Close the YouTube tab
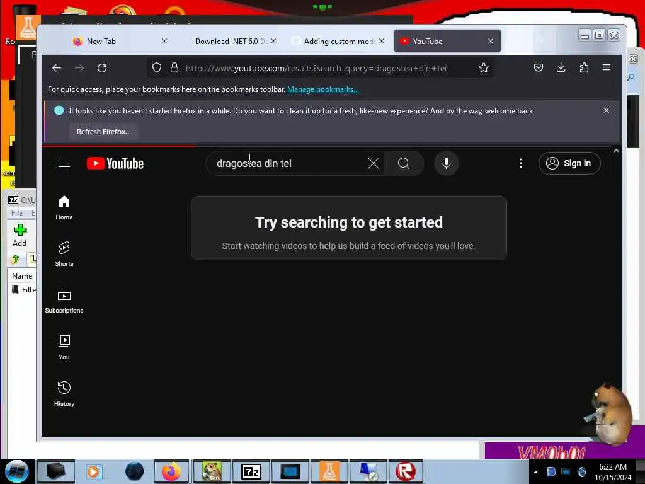This screenshot has width=645, height=484. coord(491,41)
